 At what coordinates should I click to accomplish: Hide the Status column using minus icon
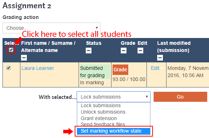pos(89,51)
